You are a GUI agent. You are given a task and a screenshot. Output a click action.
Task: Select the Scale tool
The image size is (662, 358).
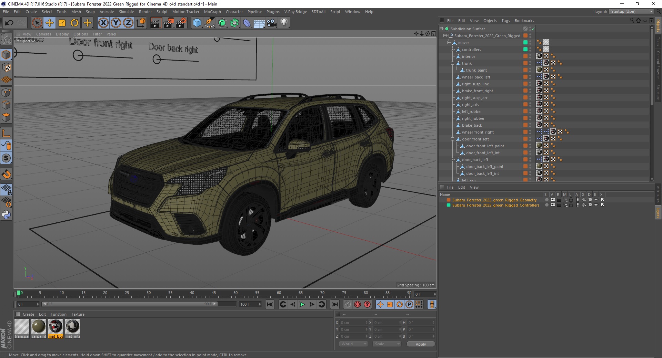pos(62,23)
